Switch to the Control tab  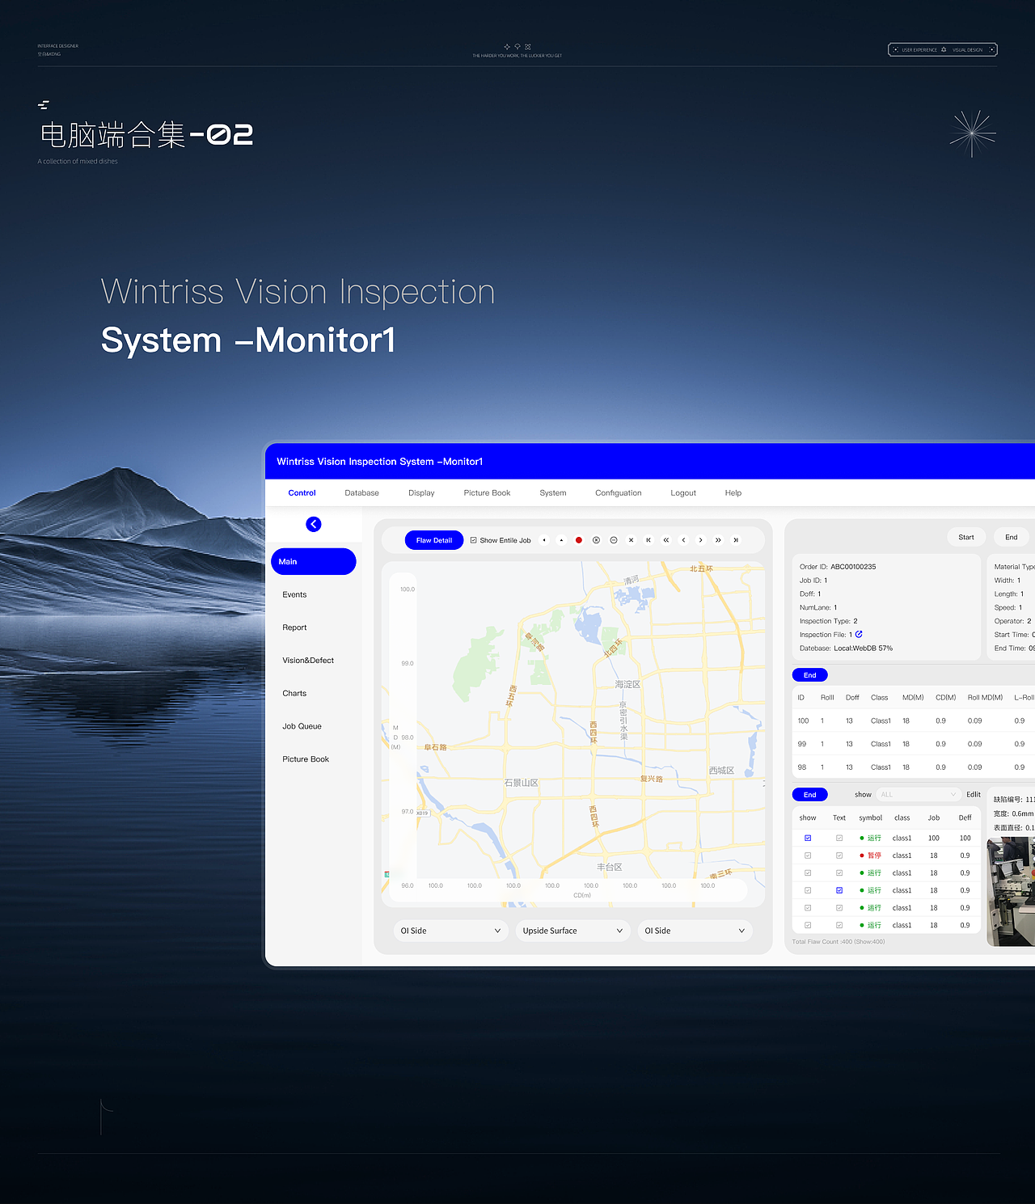click(302, 493)
